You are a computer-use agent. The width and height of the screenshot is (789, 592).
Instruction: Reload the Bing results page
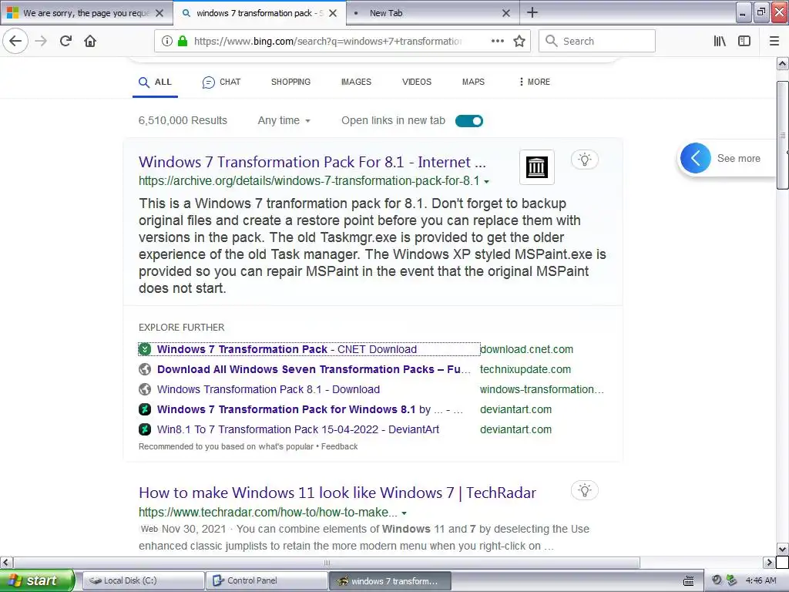65,41
